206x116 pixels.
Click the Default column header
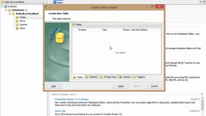[x=144, y=30]
